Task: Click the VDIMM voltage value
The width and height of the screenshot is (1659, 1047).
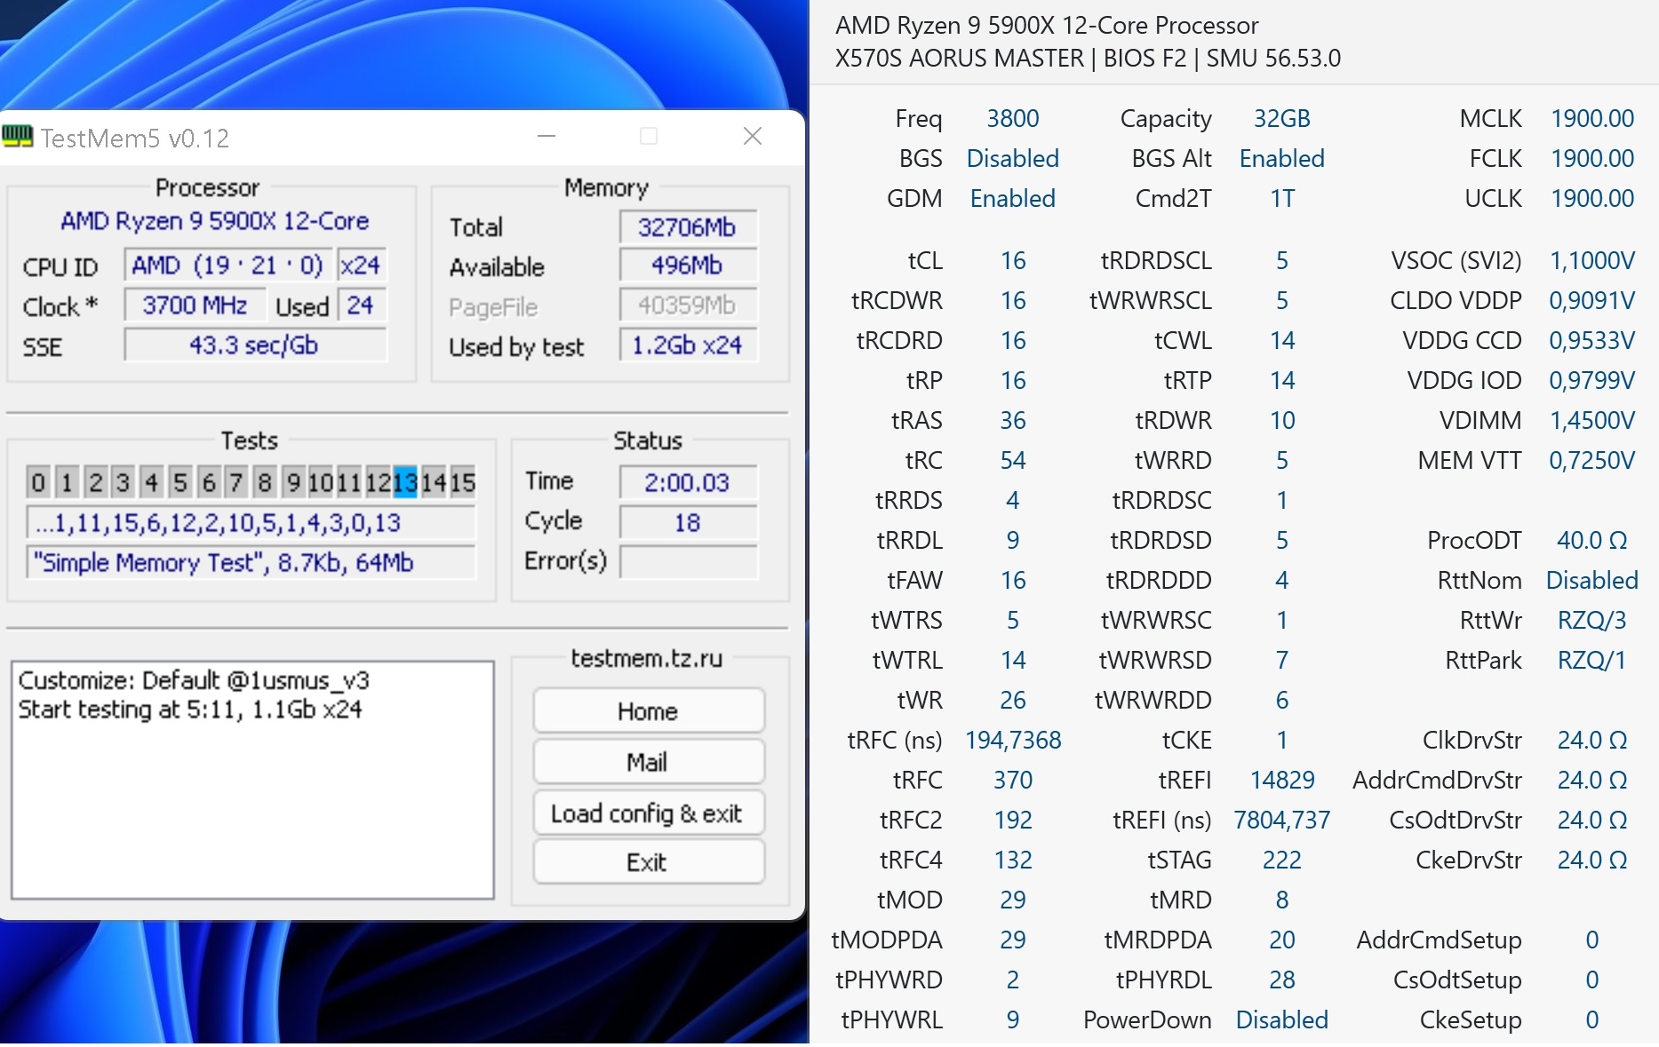Action: point(1591,420)
